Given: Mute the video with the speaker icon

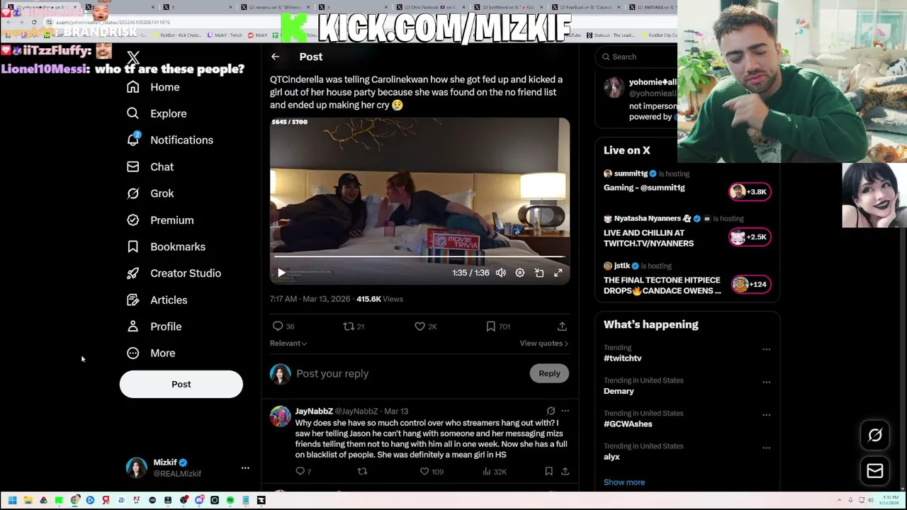Looking at the screenshot, I should pyautogui.click(x=501, y=273).
